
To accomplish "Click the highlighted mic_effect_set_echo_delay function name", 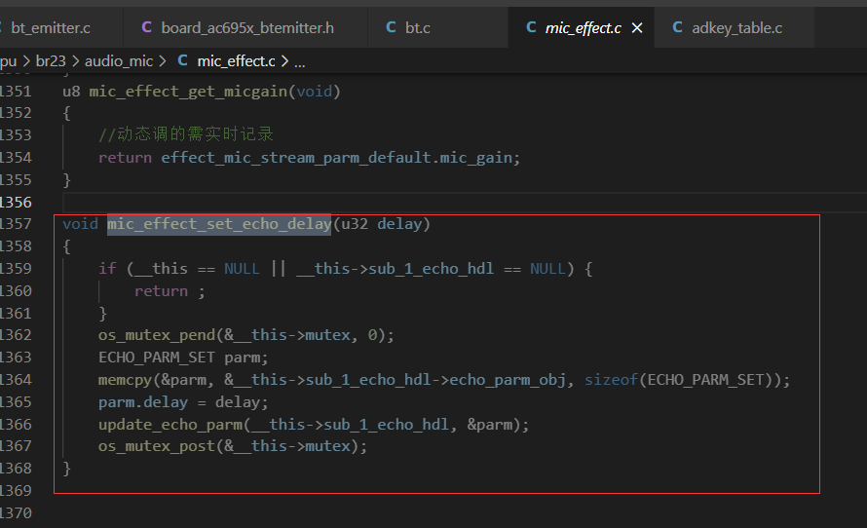I will click(x=219, y=224).
